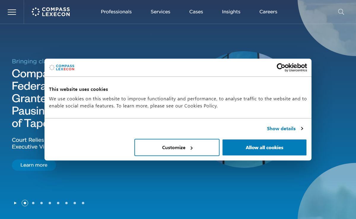The height and width of the screenshot is (219, 356).
Task: Click the Compass Lexecon logo in the header
Action: (51, 12)
